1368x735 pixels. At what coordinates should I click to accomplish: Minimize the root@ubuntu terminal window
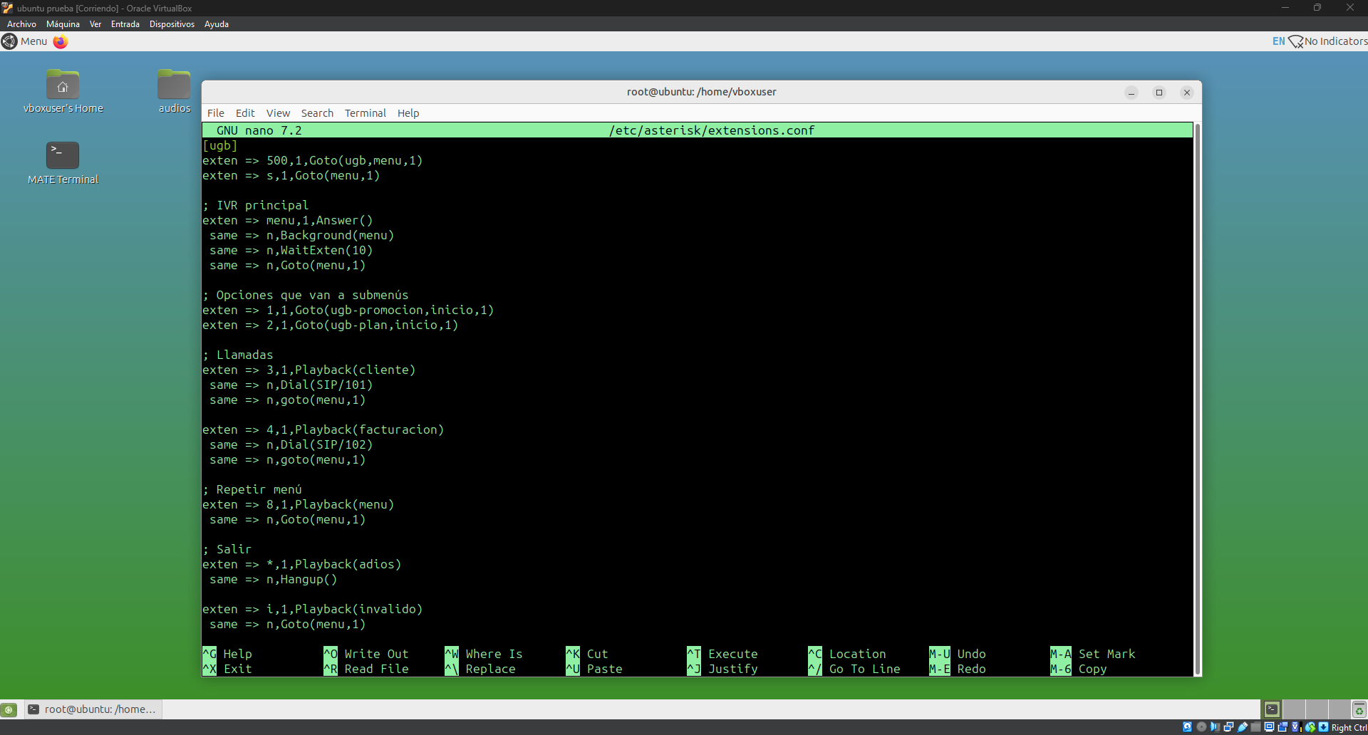coord(1131,93)
